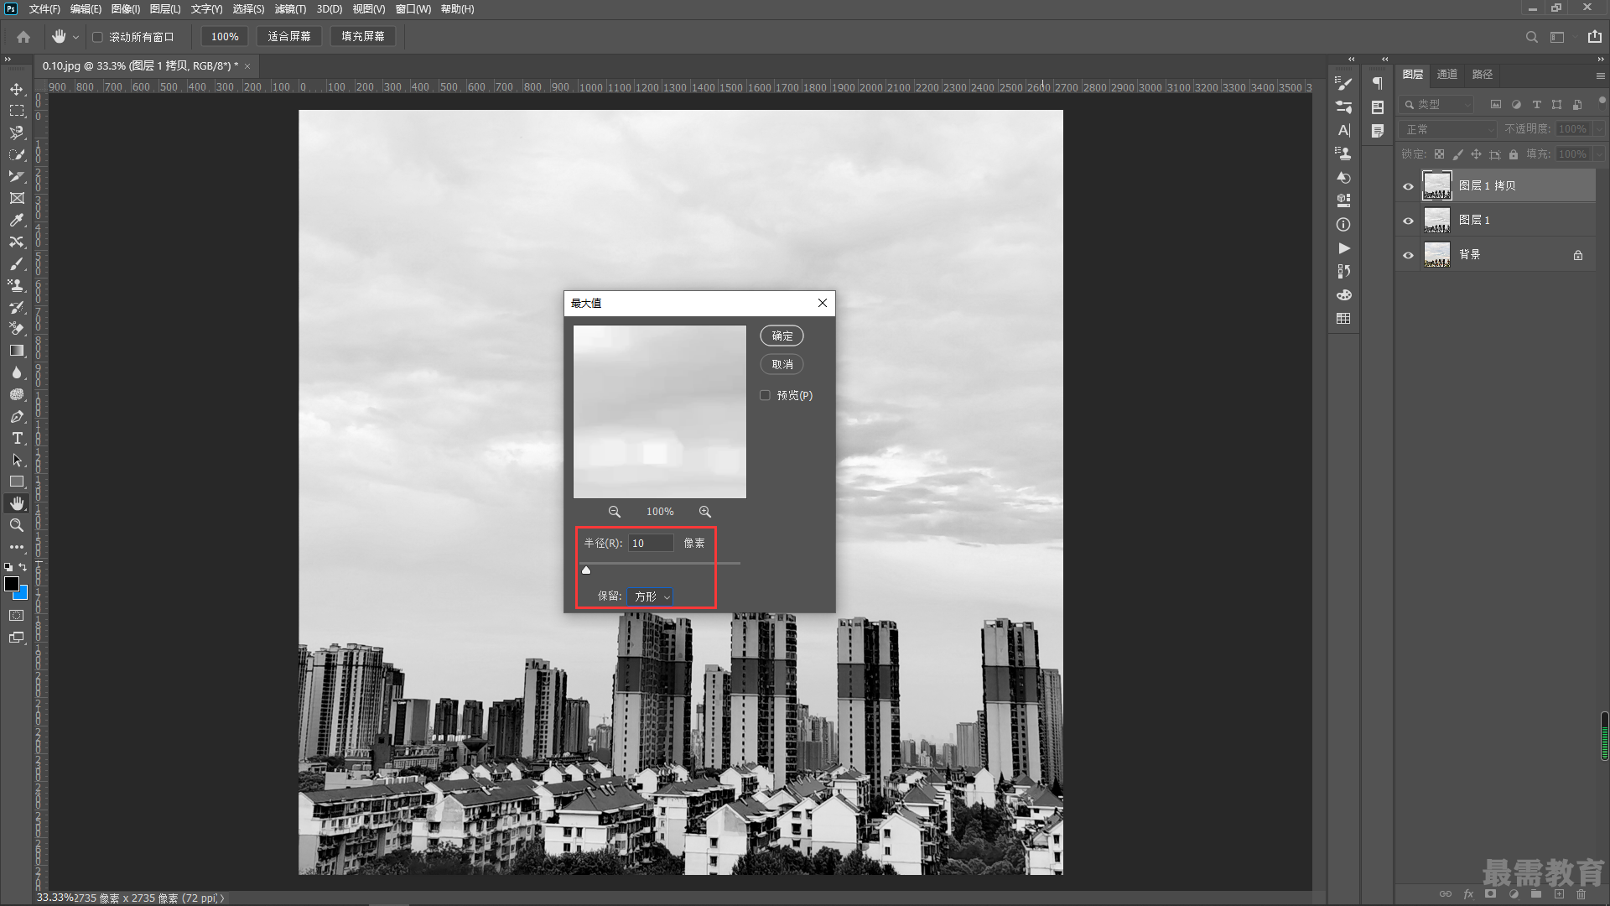Viewport: 1610px width, 906px height.
Task: Open the search magnifier in options bar
Action: (1531, 37)
